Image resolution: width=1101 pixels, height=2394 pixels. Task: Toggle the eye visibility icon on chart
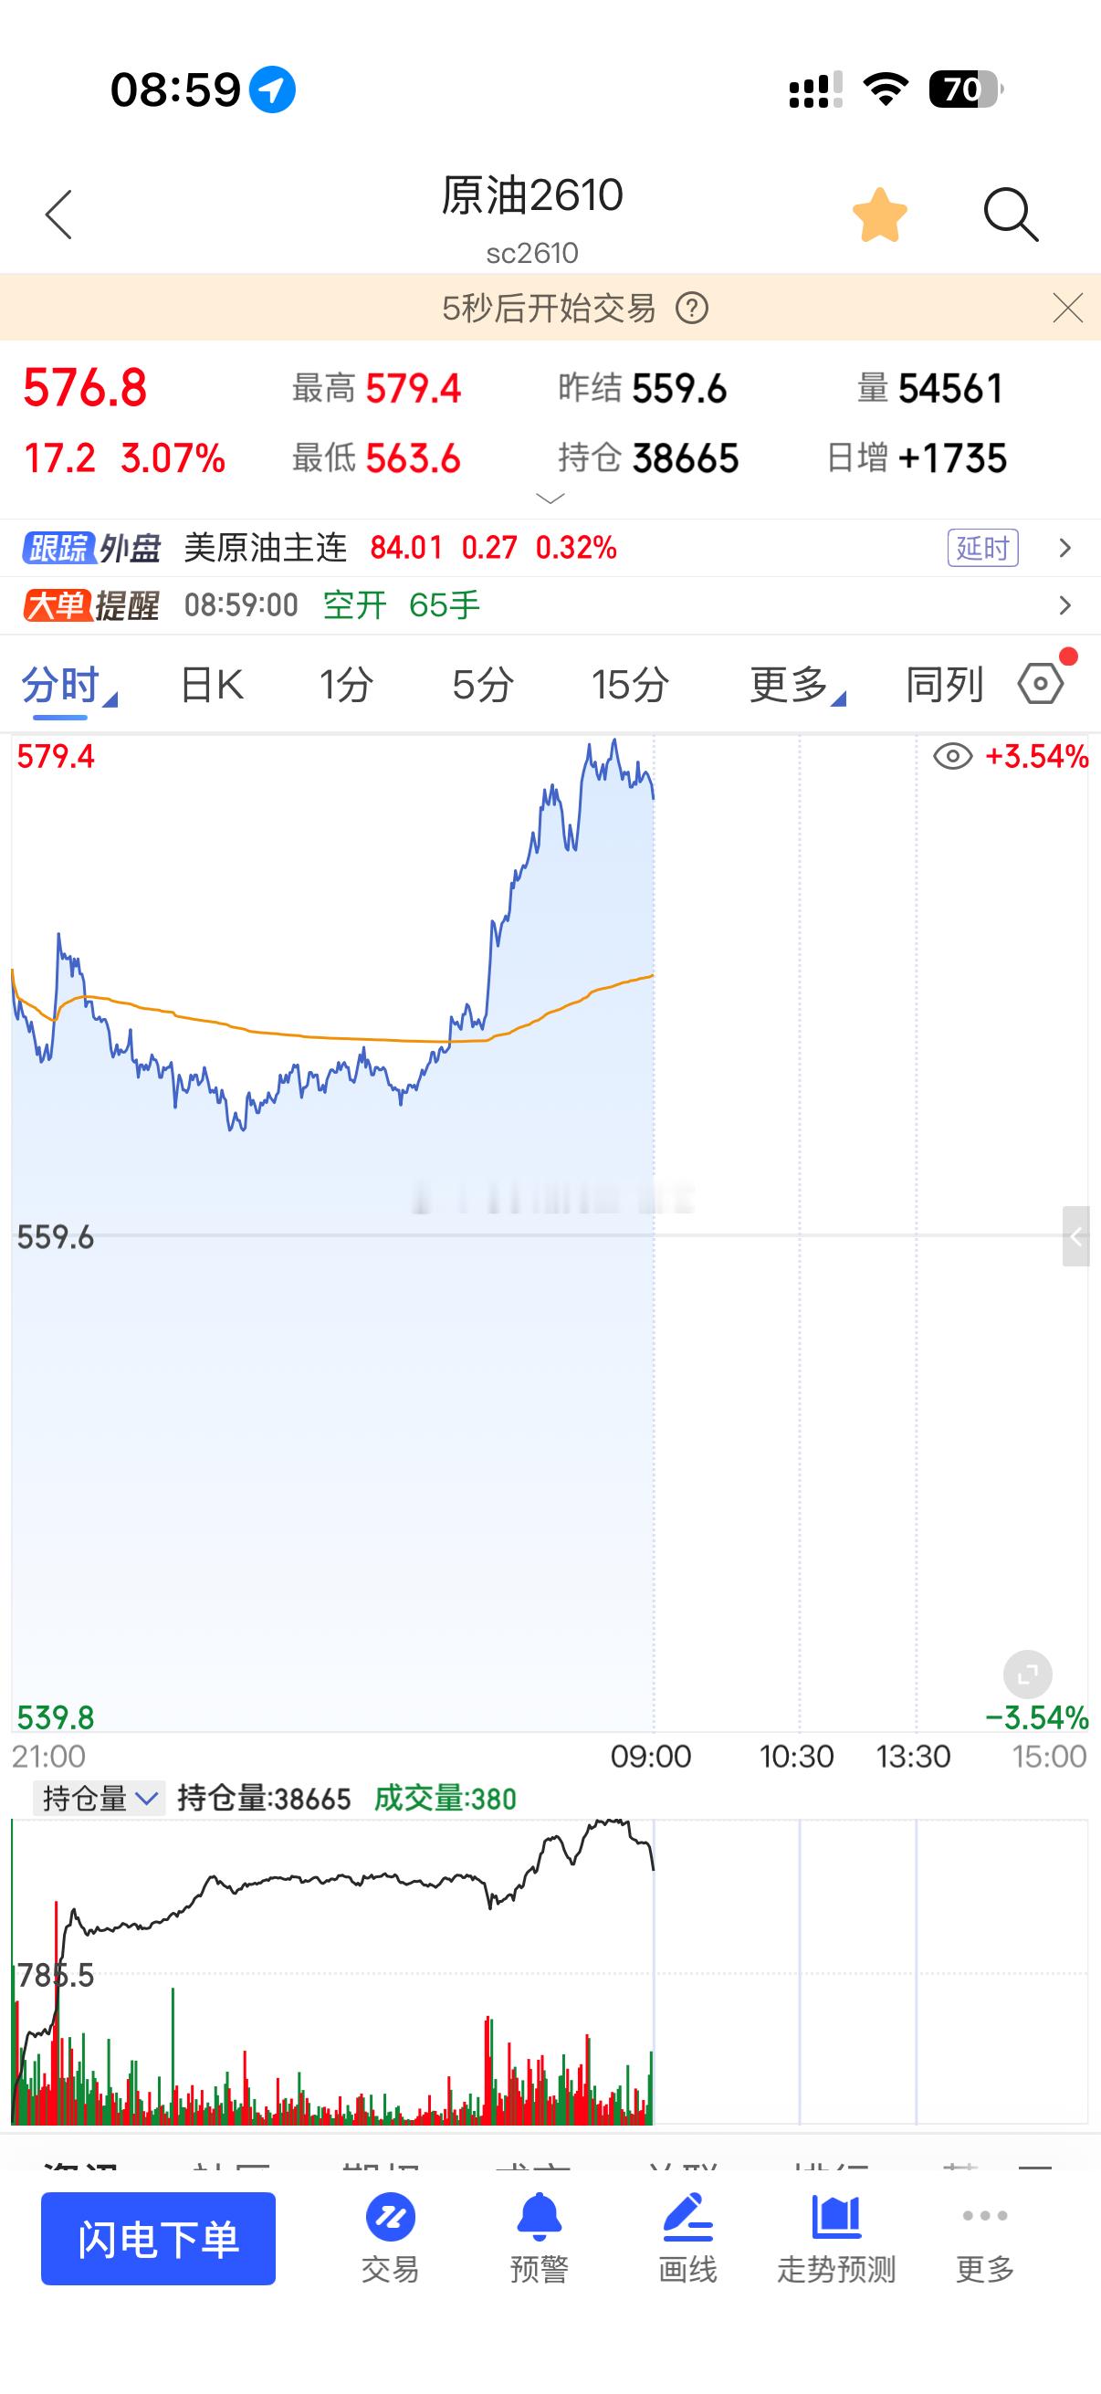coord(952,757)
